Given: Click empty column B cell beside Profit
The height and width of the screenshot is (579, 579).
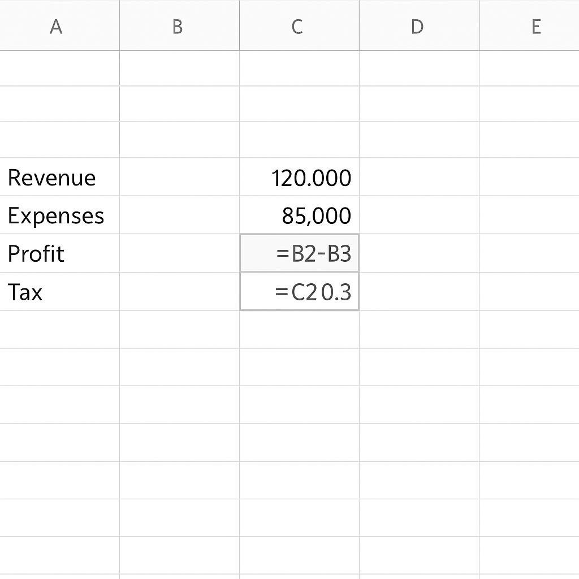Looking at the screenshot, I should (179, 253).
